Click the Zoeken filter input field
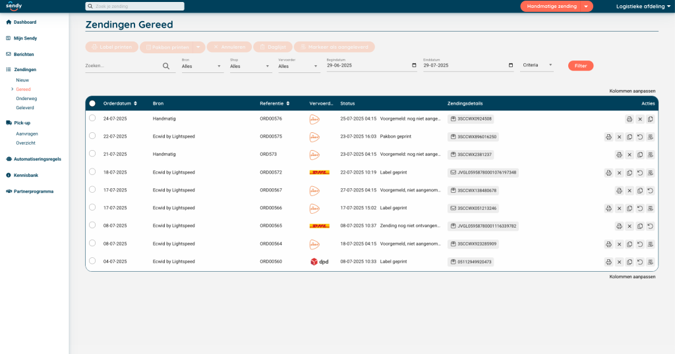 coord(123,66)
